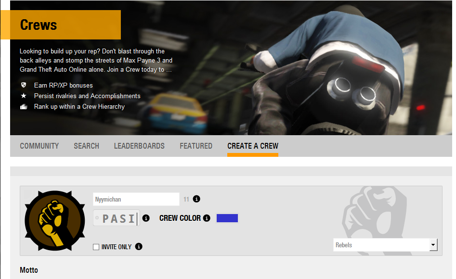Viewport: 456px width, 279px height.
Task: Go to the Leaderboards tab
Action: (x=139, y=146)
